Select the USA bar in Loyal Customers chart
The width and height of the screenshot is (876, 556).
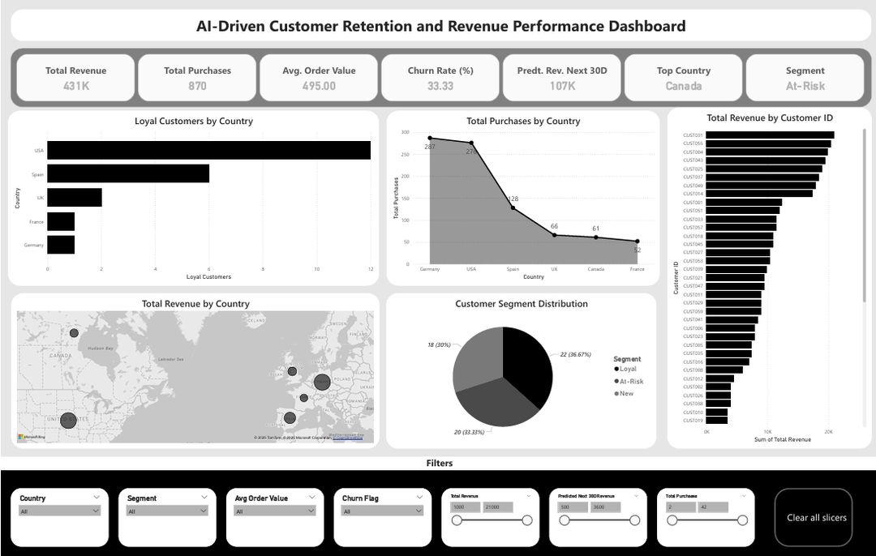click(x=209, y=150)
